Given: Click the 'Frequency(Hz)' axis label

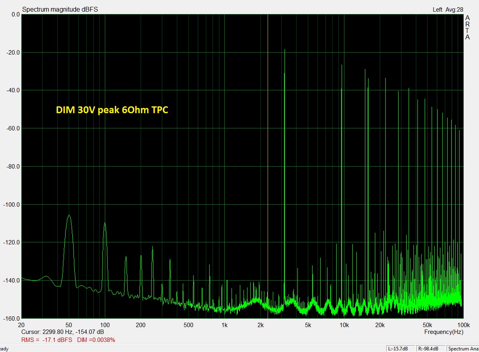Looking at the screenshot, I should [x=444, y=332].
